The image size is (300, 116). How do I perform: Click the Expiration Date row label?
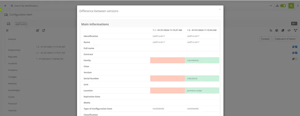coord(92,97)
